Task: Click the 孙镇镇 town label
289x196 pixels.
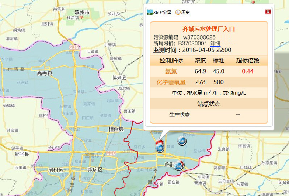Action: tap(9, 105)
